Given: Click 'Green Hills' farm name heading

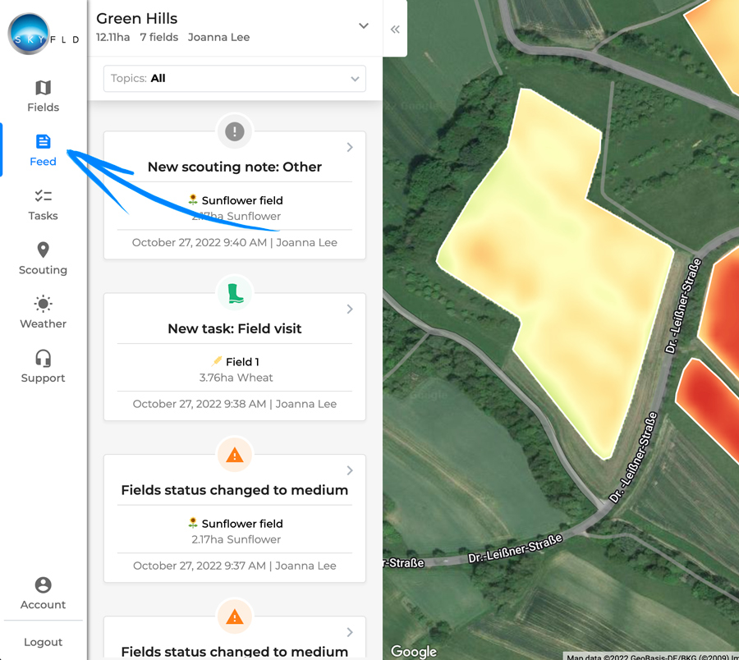Looking at the screenshot, I should point(136,18).
